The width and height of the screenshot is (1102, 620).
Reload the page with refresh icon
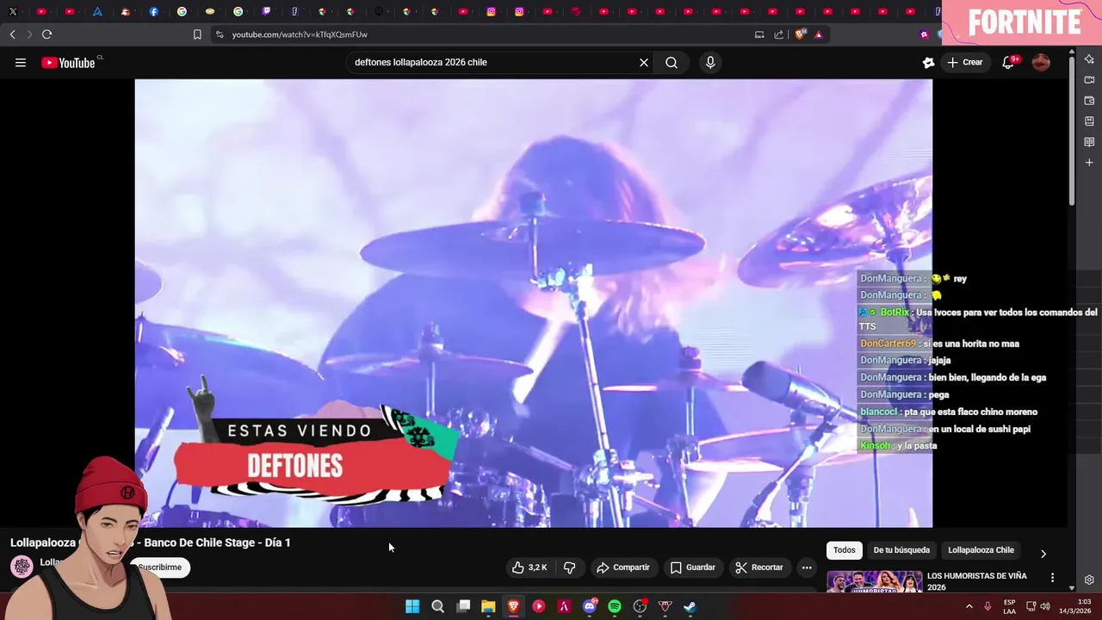click(46, 34)
